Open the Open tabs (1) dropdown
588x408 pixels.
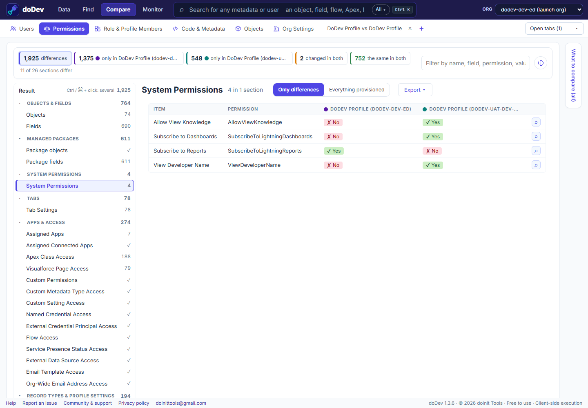[x=554, y=29]
